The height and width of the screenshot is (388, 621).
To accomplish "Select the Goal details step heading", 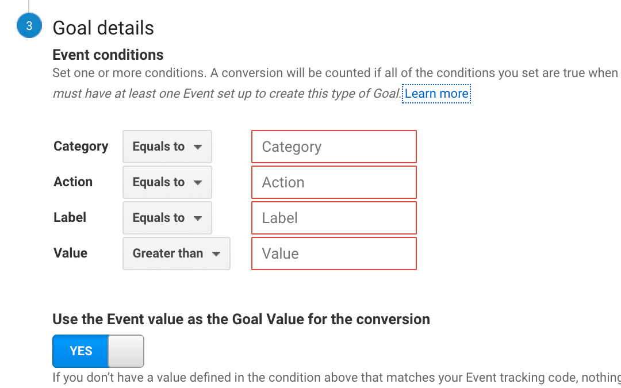I will click(103, 28).
